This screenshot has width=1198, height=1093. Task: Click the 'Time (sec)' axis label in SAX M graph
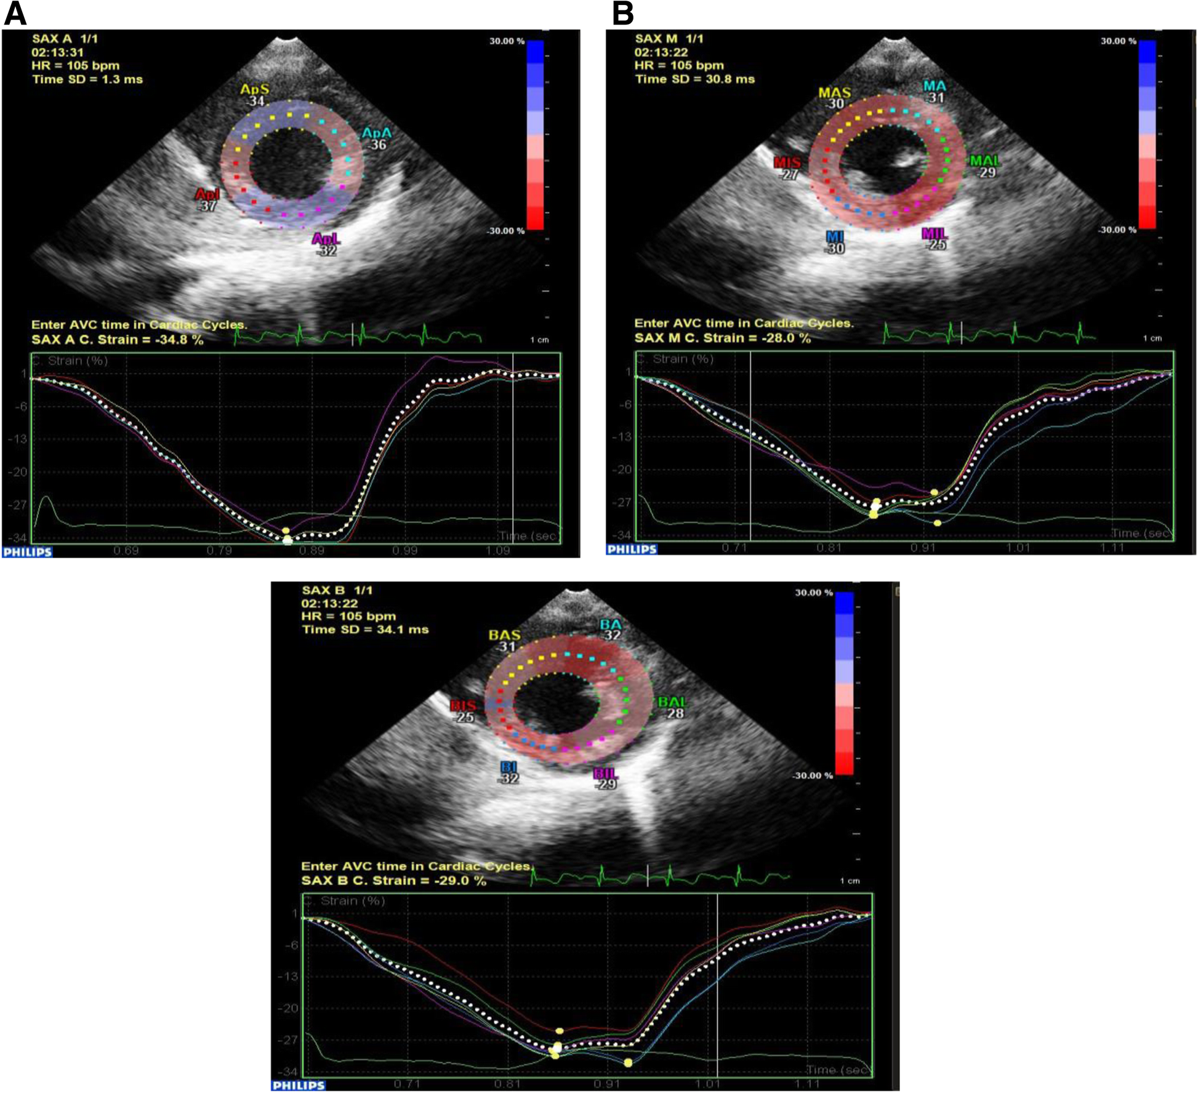pos(1141,533)
